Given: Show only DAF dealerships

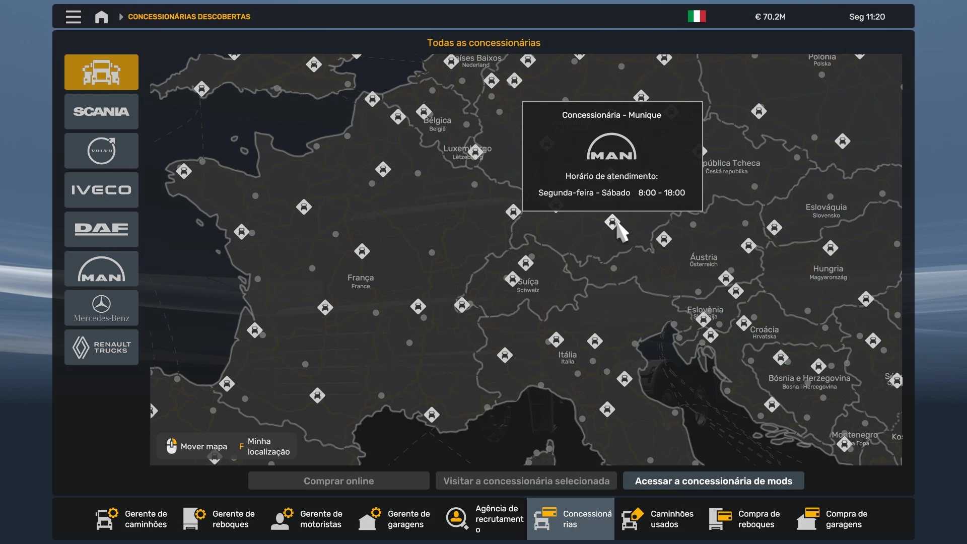Looking at the screenshot, I should coord(101,229).
